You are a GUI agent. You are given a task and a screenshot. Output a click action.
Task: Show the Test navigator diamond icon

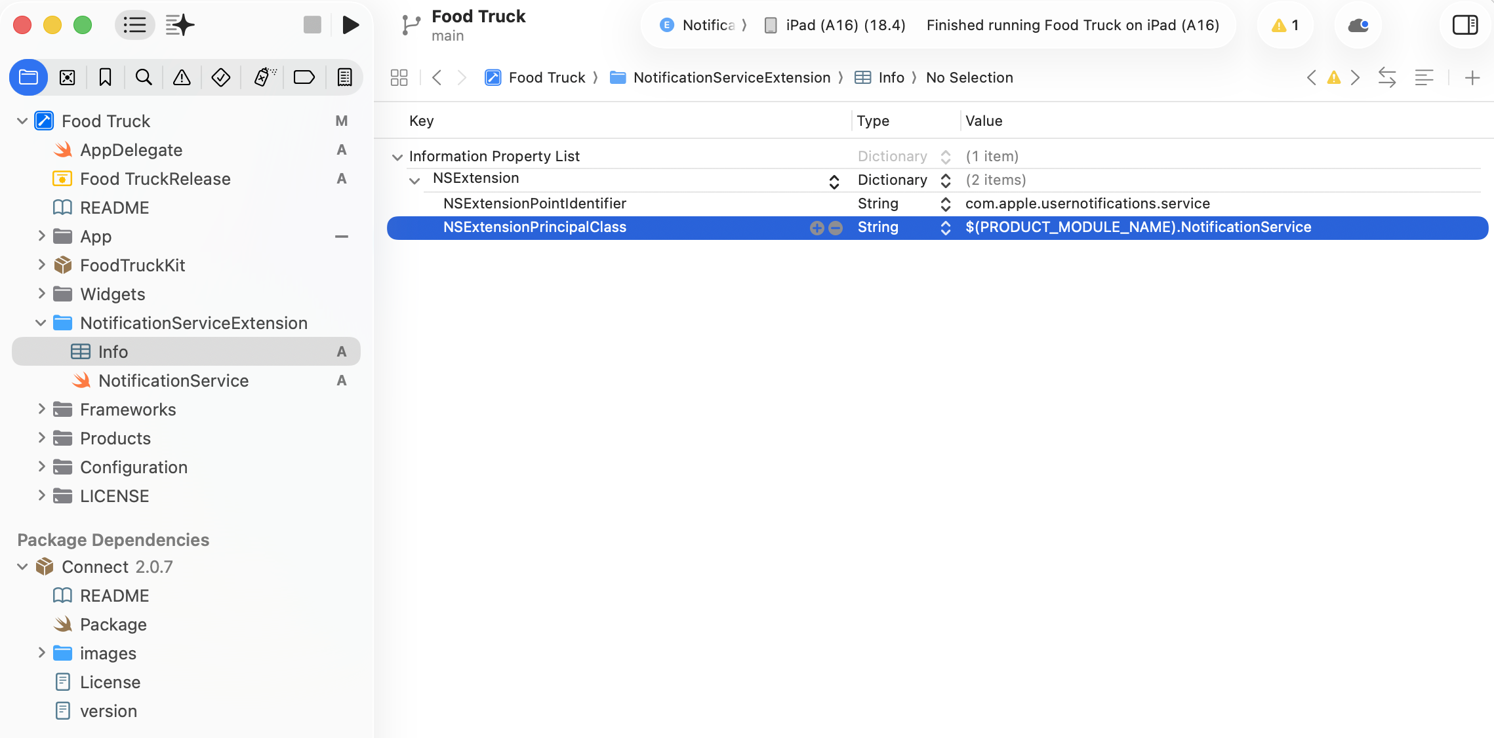(x=220, y=77)
